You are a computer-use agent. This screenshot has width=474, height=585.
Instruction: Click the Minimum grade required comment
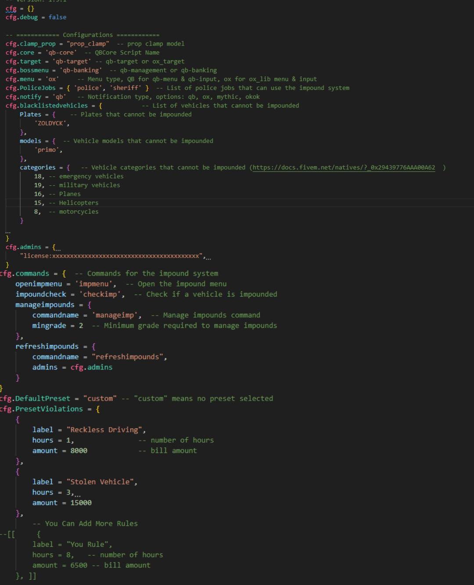184,326
